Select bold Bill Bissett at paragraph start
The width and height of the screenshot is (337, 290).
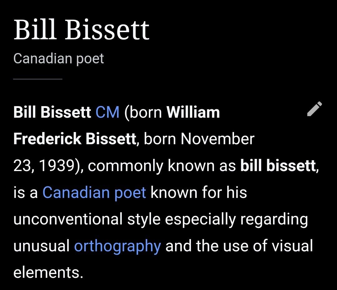(52, 112)
